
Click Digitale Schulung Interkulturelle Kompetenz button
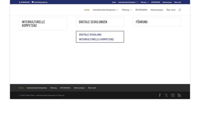pos(100,37)
